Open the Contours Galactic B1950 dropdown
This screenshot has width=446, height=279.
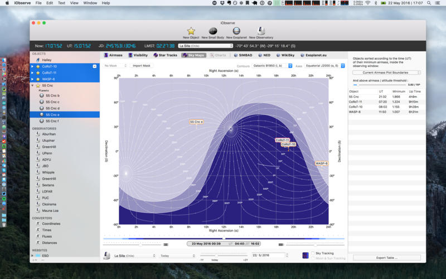click(272, 66)
